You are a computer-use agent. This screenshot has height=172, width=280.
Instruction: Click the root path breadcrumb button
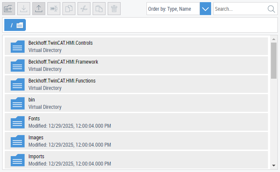pos(15,25)
